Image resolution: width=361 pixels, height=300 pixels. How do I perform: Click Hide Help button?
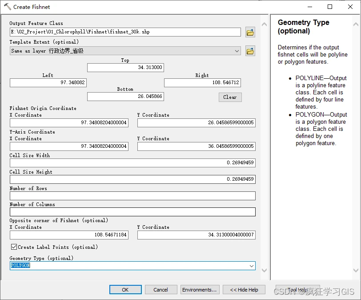click(244, 290)
